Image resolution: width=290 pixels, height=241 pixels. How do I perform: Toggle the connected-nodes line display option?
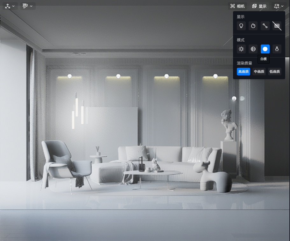265,26
